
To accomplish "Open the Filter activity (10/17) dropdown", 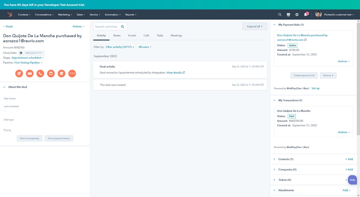I will (120, 47).
